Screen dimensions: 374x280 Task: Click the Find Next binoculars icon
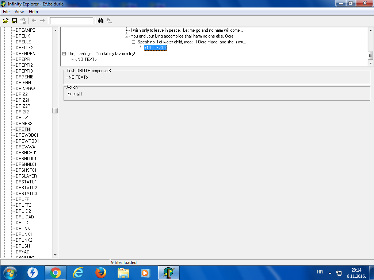pos(109,21)
